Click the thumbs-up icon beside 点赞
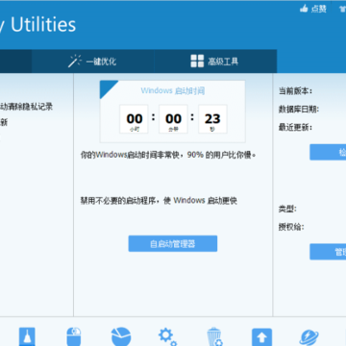 304,9
